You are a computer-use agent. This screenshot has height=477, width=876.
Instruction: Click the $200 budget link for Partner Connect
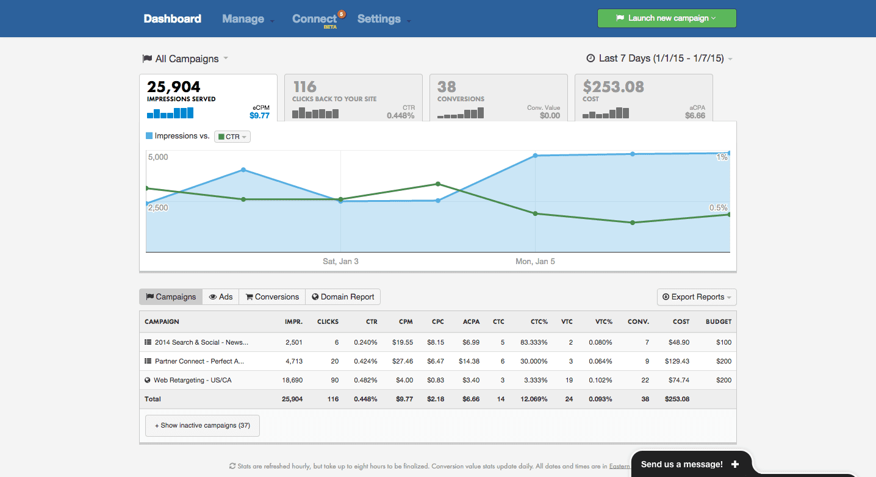coord(723,361)
